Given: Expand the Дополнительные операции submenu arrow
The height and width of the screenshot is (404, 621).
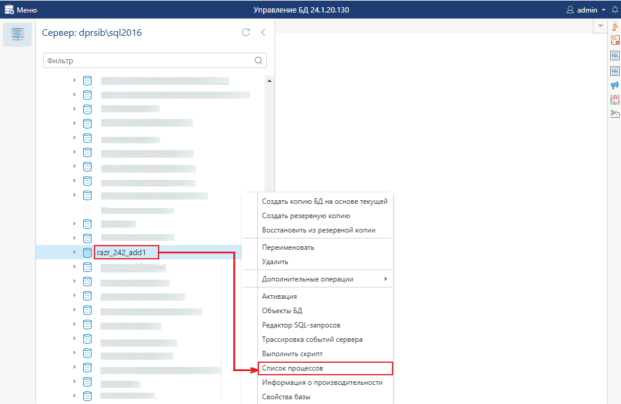Looking at the screenshot, I should point(386,279).
